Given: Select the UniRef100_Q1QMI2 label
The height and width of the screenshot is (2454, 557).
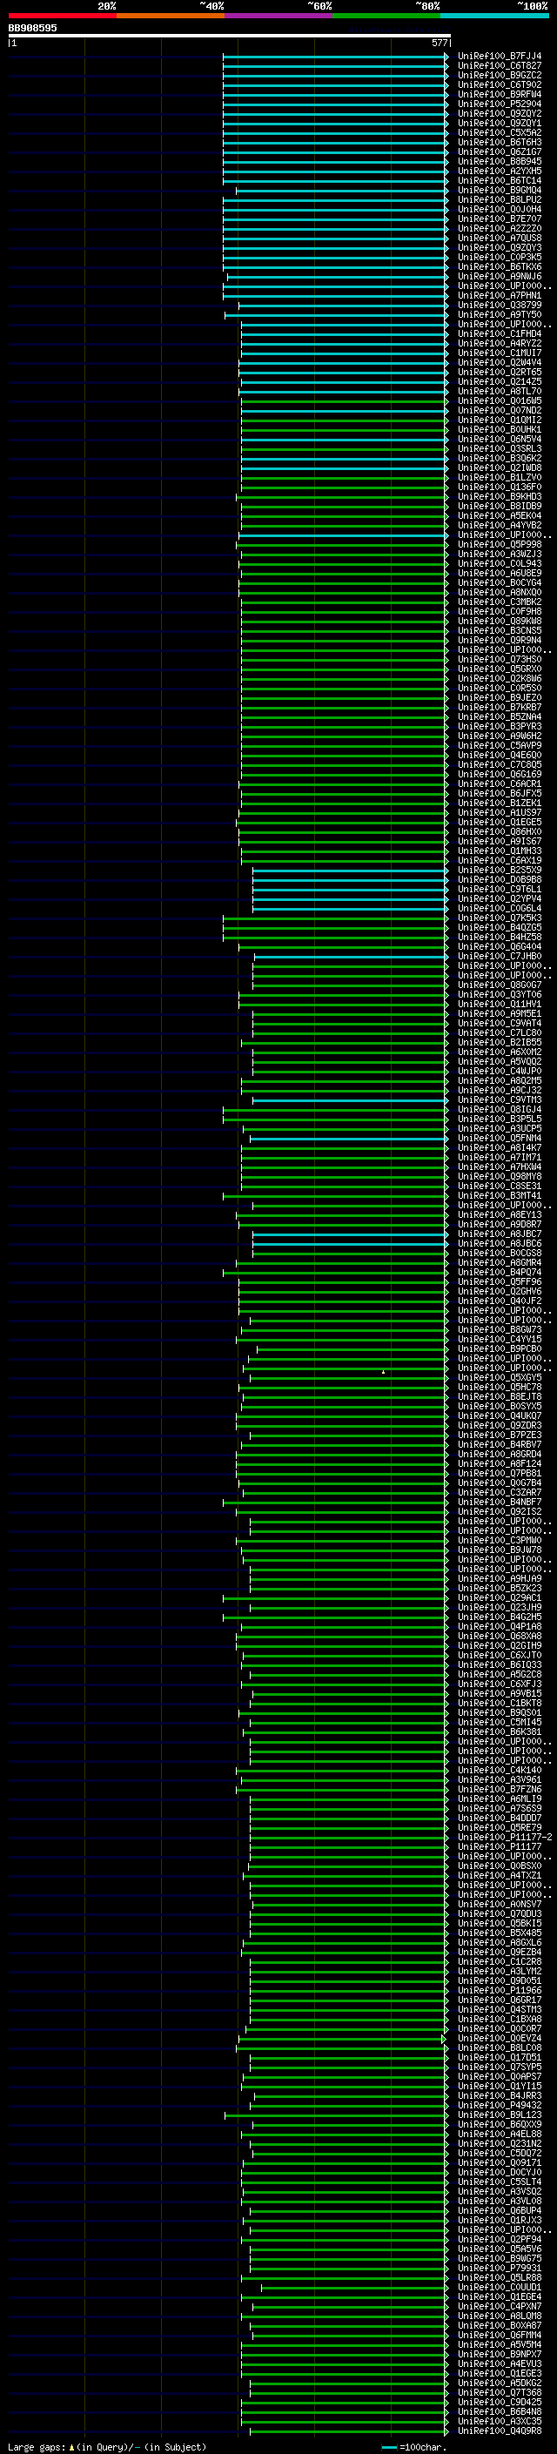Looking at the screenshot, I should (x=499, y=420).
